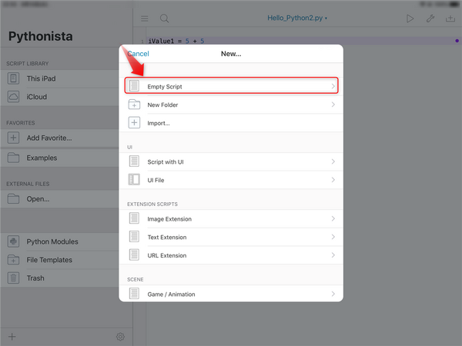Tap the Image Extension chevron

333,219
